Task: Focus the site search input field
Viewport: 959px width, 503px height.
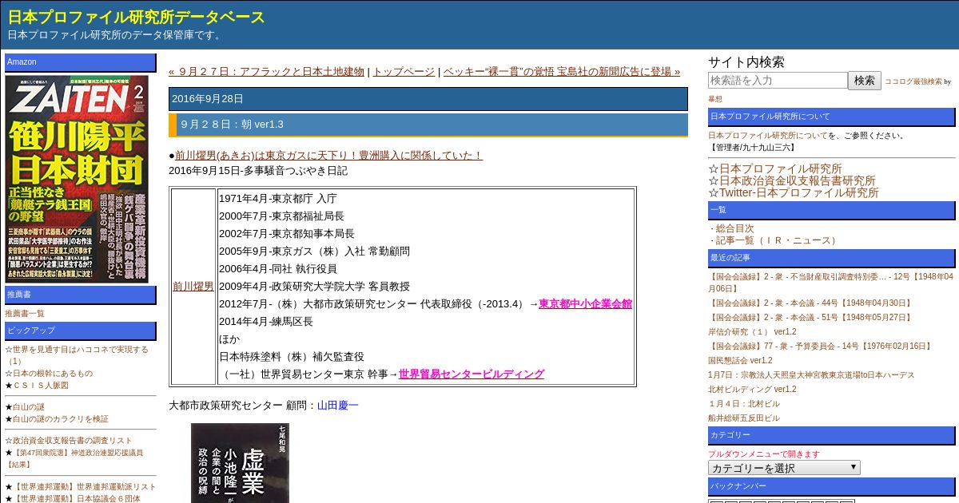Action: [x=778, y=80]
